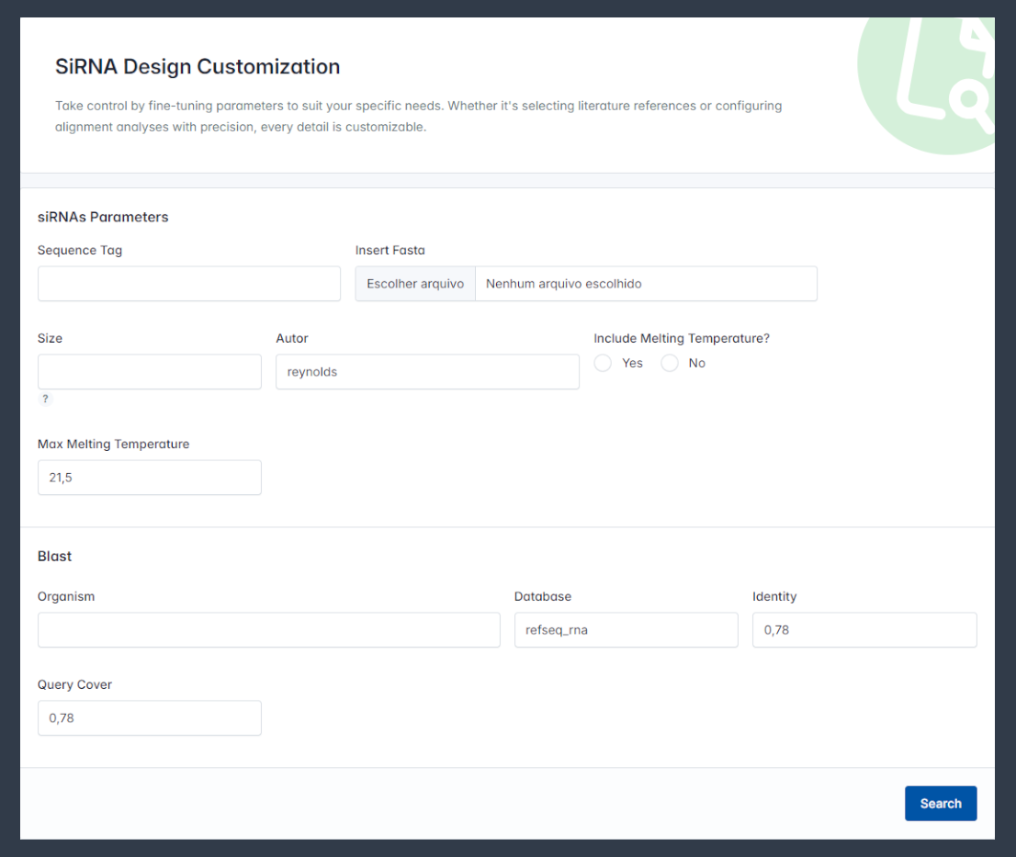
Task: Click the Autor field containing reynolds
Action: coord(427,372)
